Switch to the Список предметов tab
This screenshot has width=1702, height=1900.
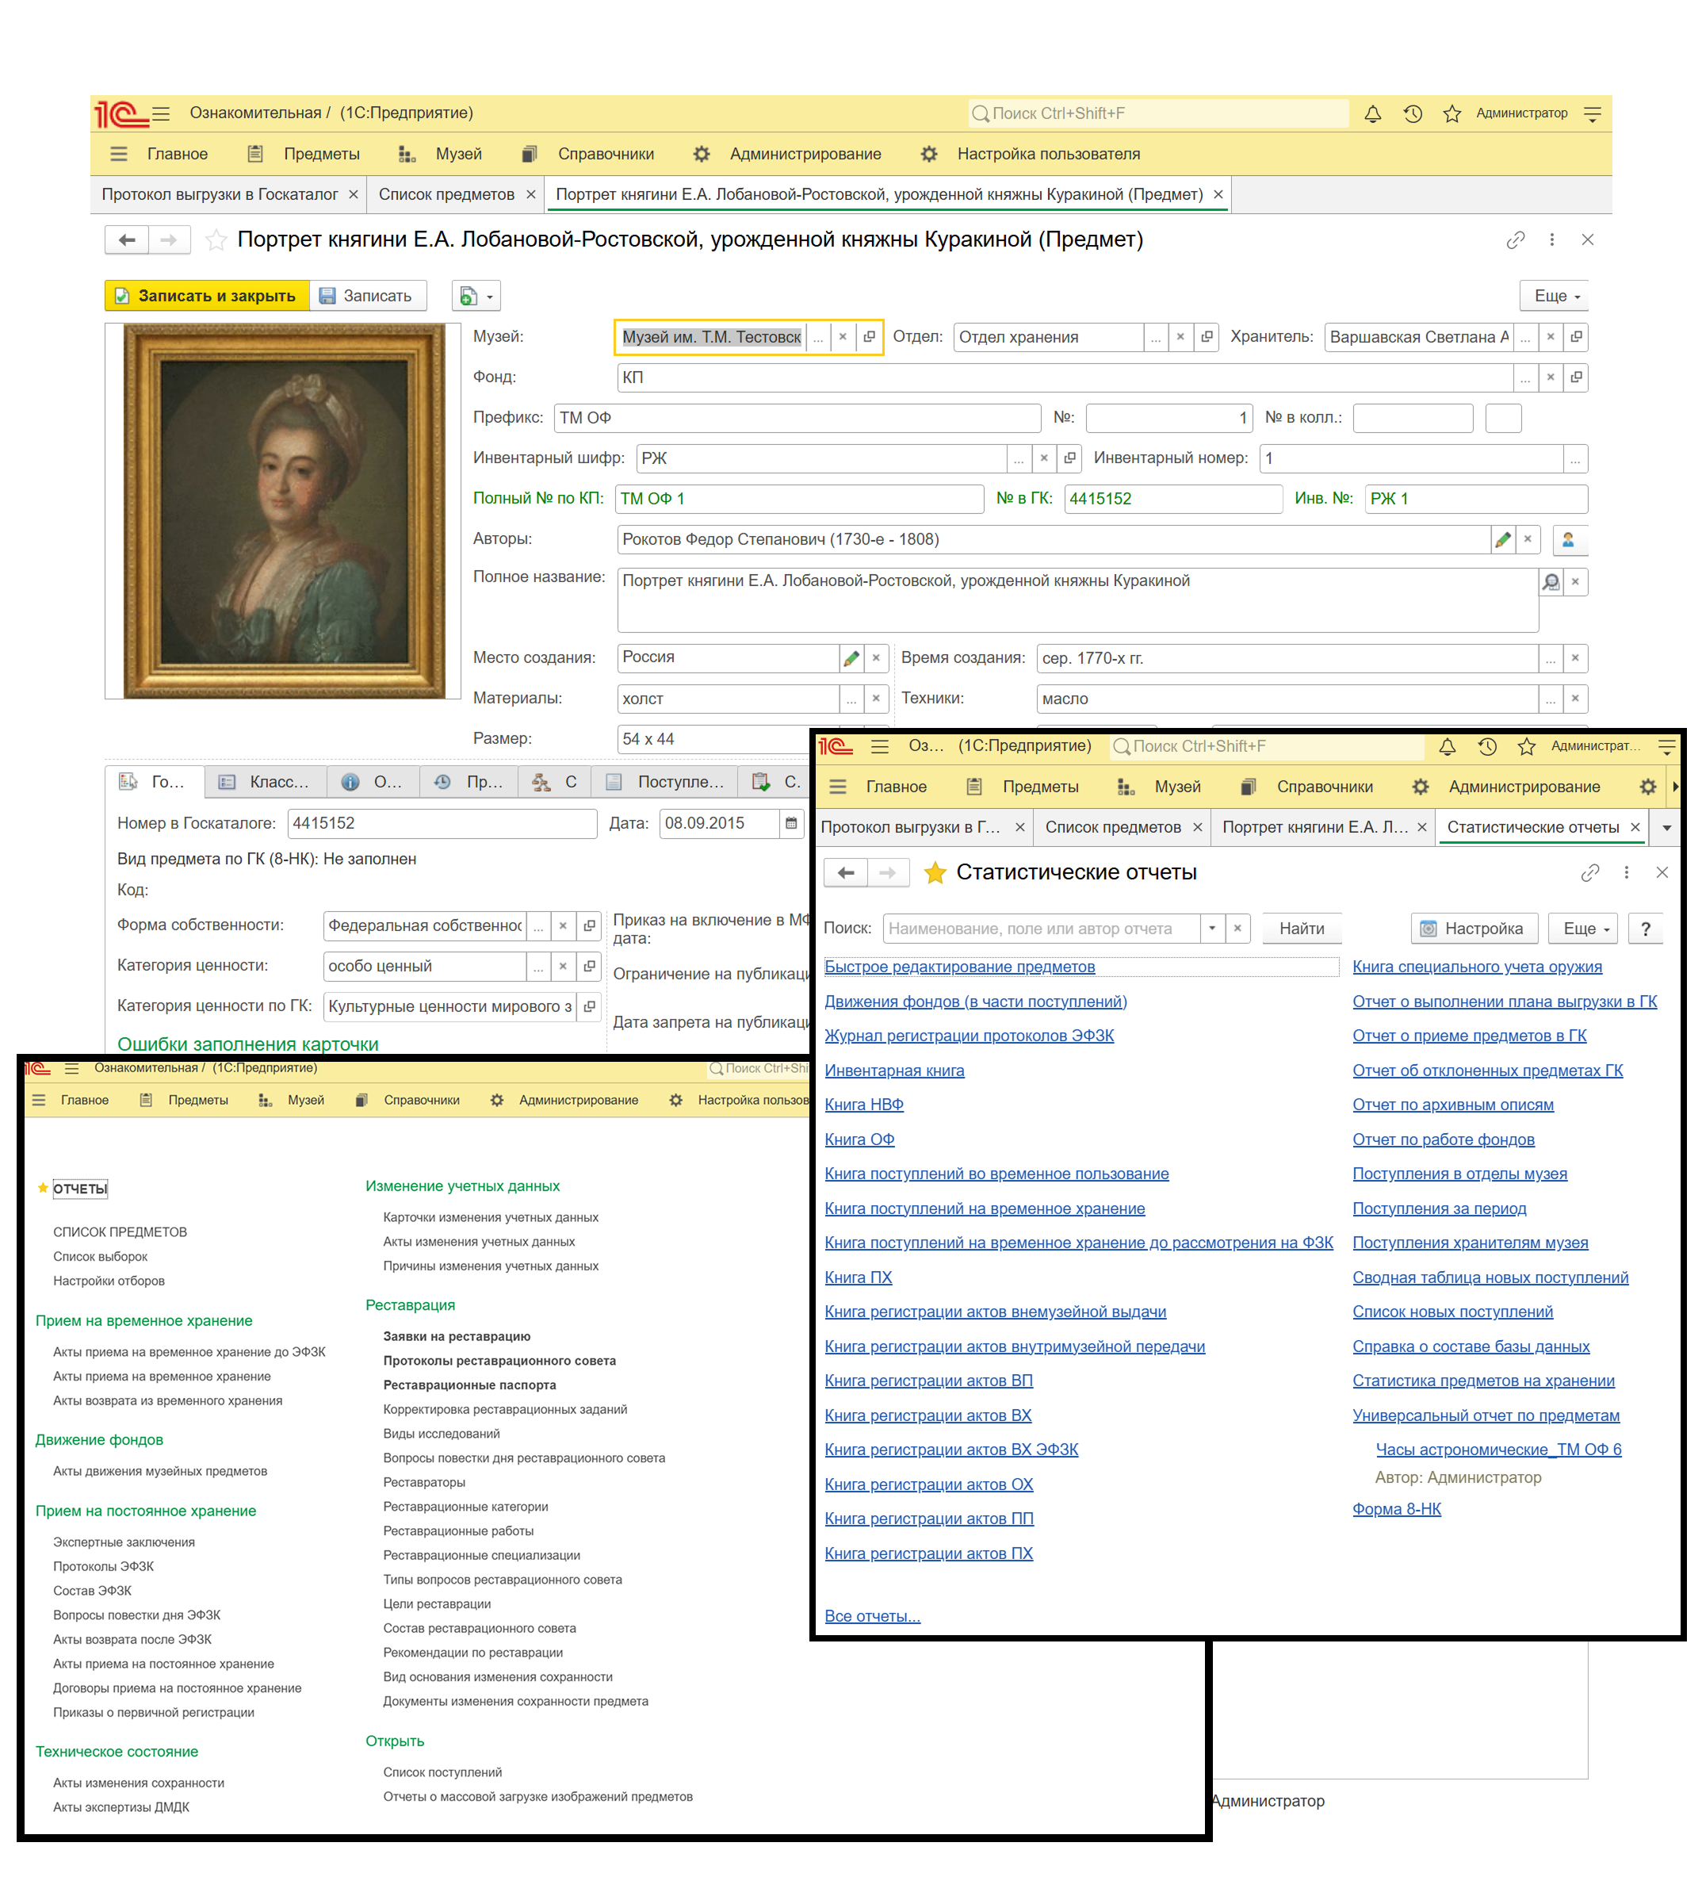tap(446, 194)
